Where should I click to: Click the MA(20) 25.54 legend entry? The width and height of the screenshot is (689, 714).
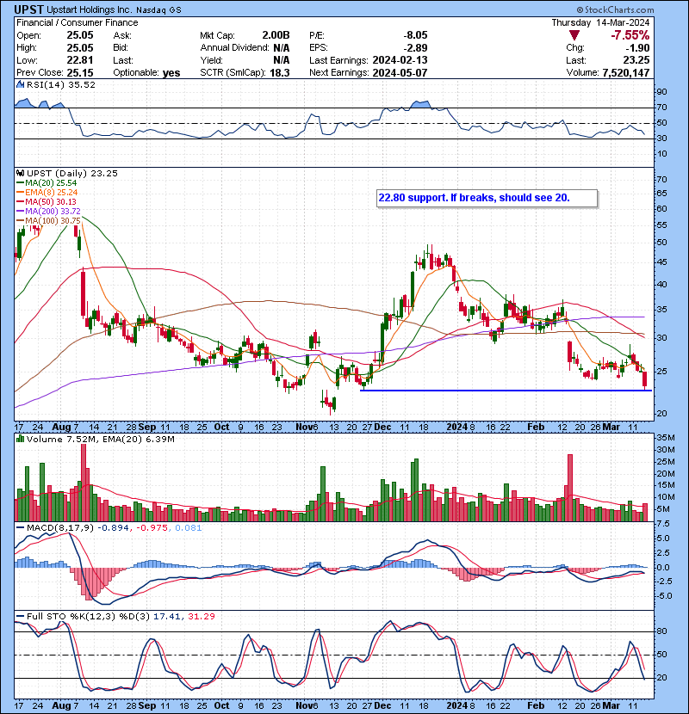47,182
